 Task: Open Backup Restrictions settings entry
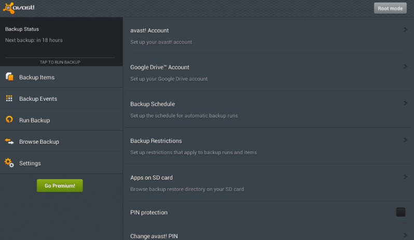click(269, 146)
